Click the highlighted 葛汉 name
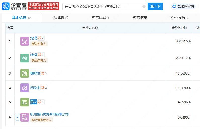Viewport: 200px width, 129px height. 34,102
